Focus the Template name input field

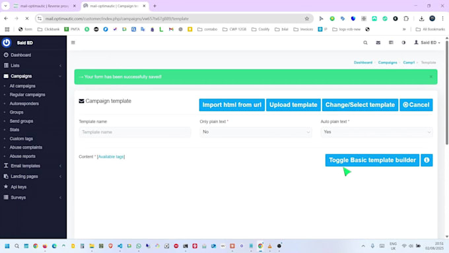click(135, 132)
